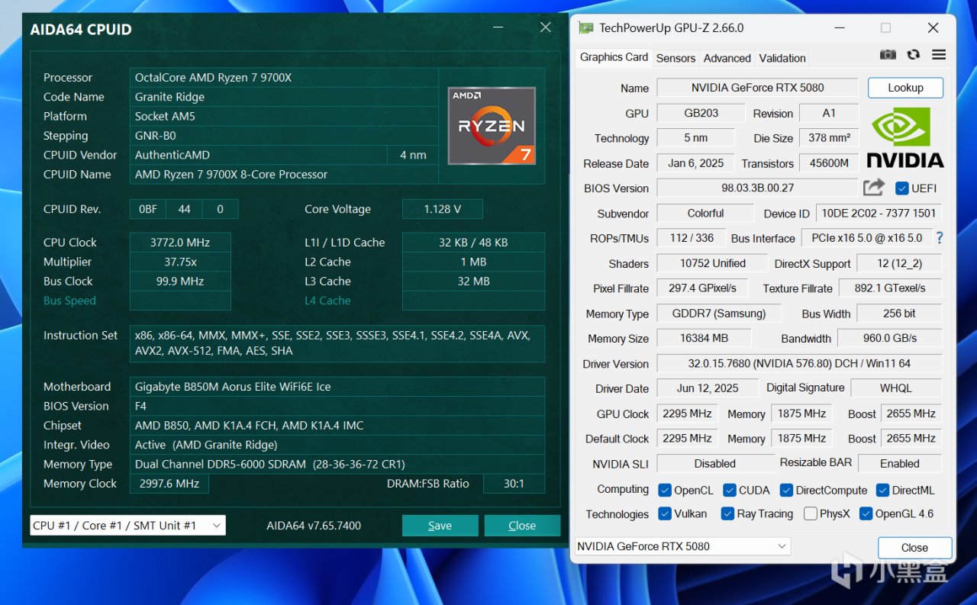
Task: Click the Release Date Jan 6, 2025 value
Action: click(695, 163)
